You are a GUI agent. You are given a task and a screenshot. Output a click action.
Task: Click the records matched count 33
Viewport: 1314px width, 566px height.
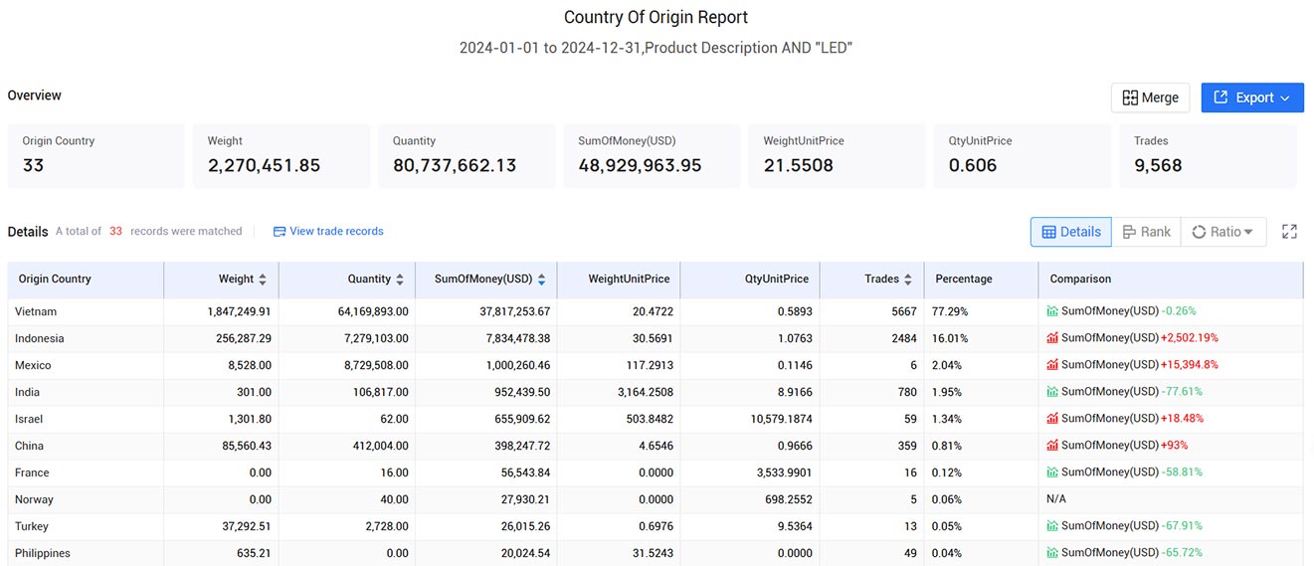[115, 231]
